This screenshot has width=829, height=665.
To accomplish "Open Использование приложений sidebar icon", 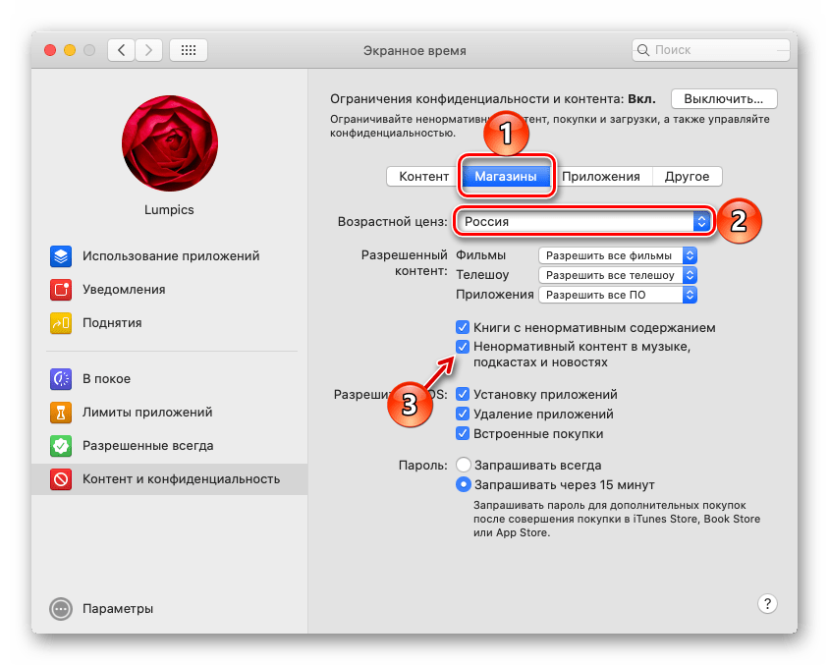I will coord(61,256).
